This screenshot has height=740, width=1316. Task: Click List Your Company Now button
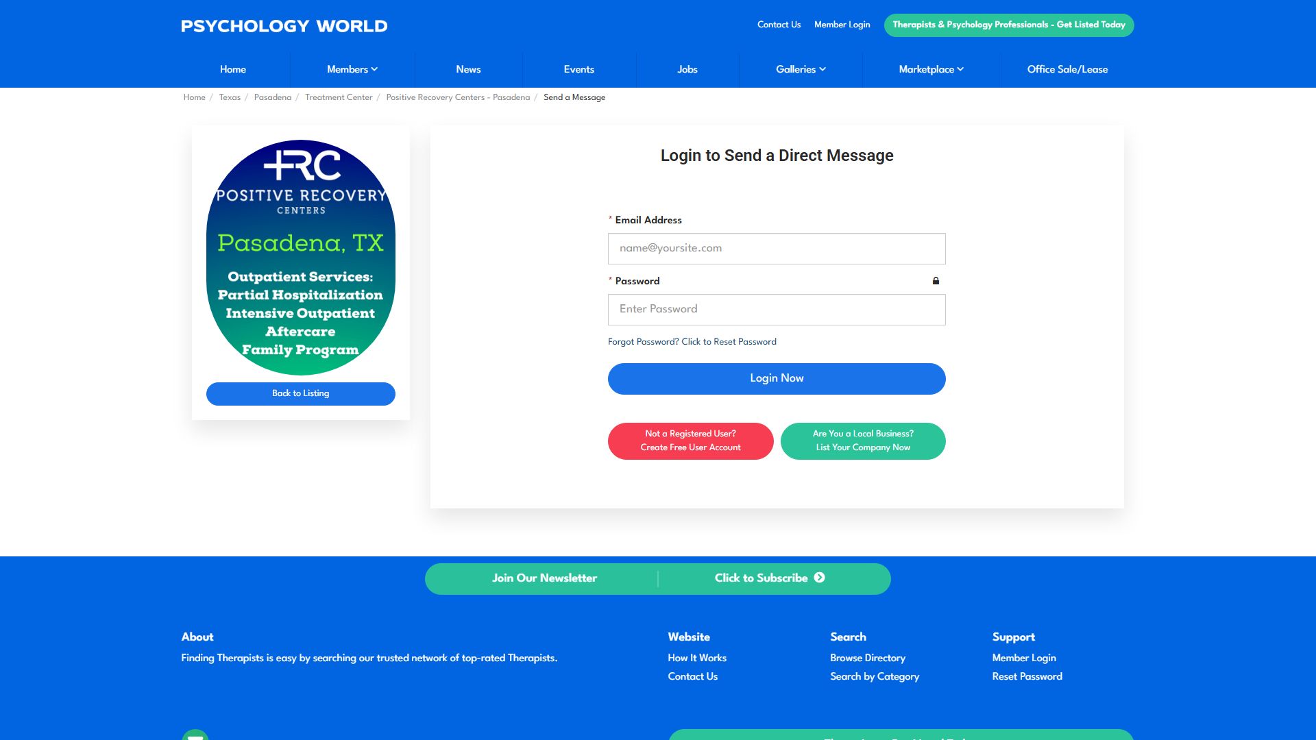click(863, 441)
